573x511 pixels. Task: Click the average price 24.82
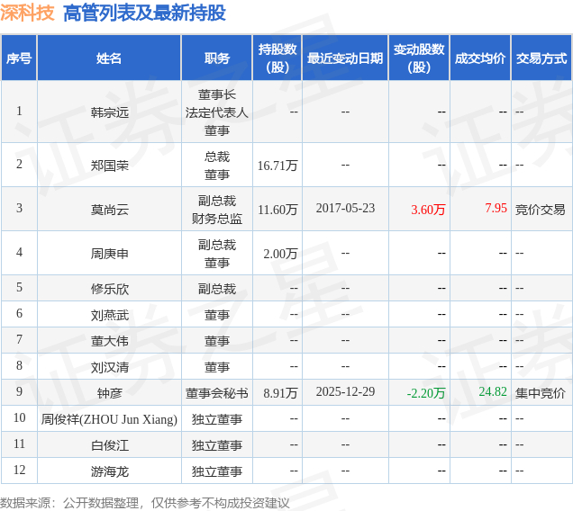point(493,391)
